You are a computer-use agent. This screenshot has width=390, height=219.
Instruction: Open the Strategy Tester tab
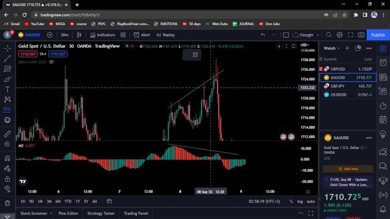(101, 214)
